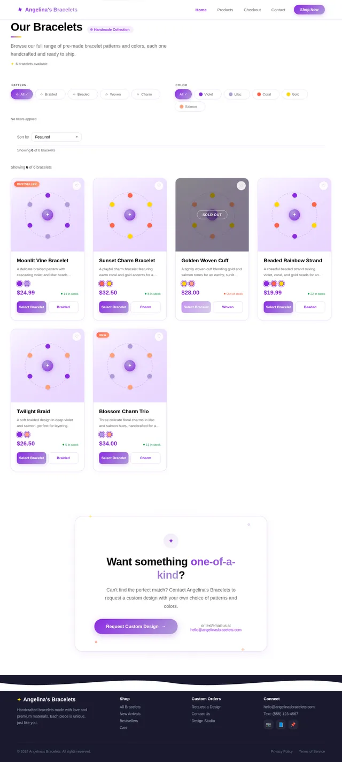Toggle the Braided pattern filter
Screen dimensions: 342x762
(x=50, y=94)
